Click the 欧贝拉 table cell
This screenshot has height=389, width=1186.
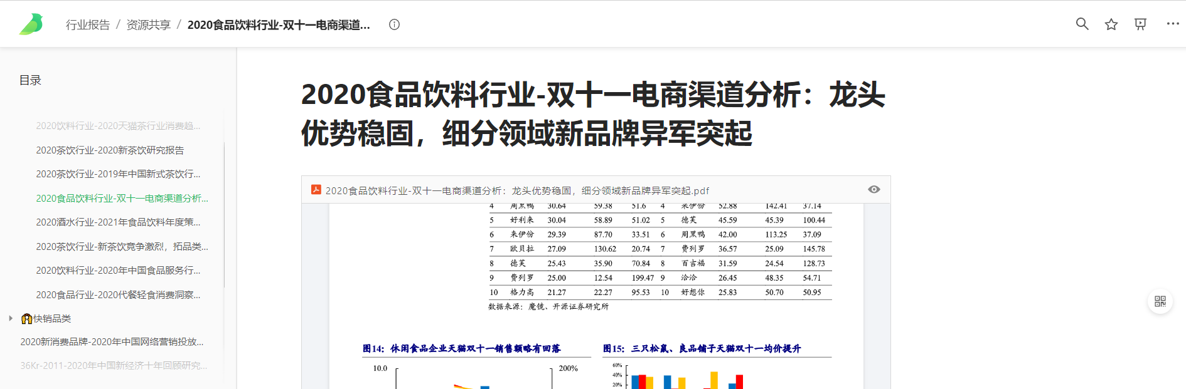[x=521, y=249]
